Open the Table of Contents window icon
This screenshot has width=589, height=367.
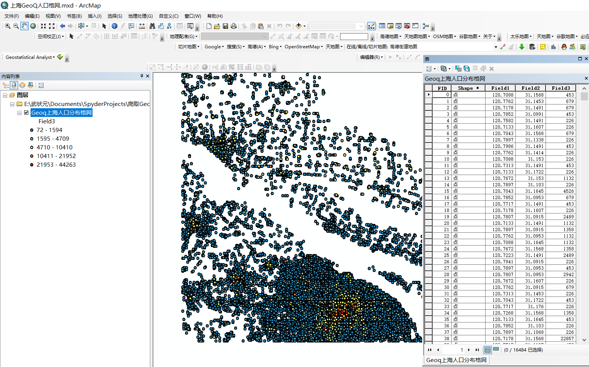(382, 26)
